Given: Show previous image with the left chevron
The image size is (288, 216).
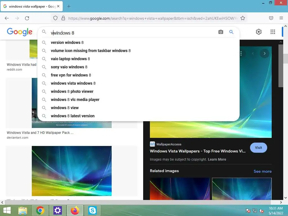Looking at the screenshot, I should tap(253, 53).
